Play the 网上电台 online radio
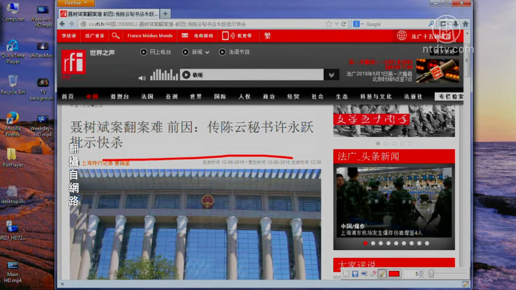 point(144,52)
